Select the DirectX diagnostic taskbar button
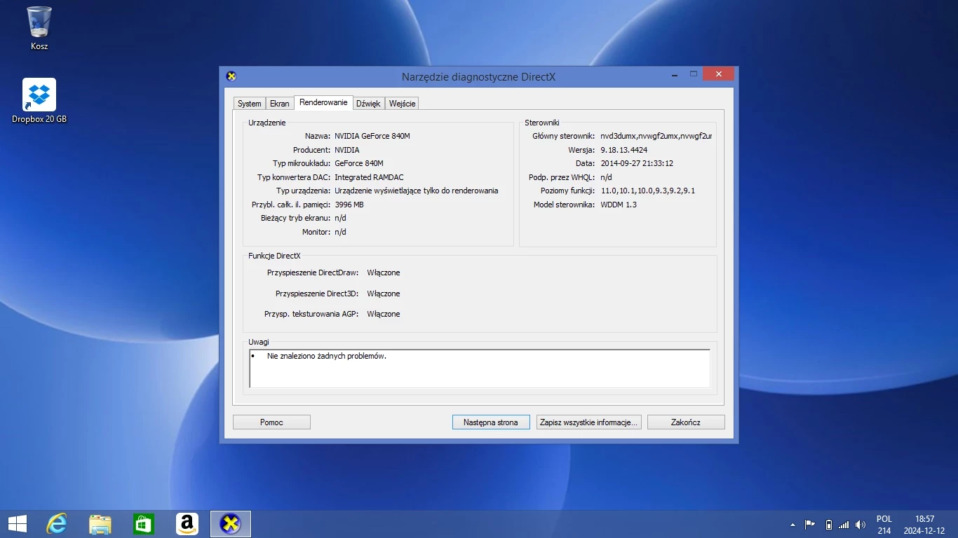Viewport: 958px width, 538px height. (231, 524)
